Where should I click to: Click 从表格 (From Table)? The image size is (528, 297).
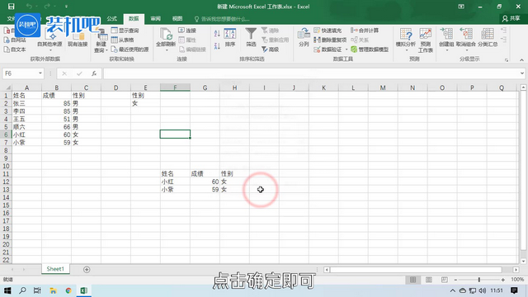(123, 40)
